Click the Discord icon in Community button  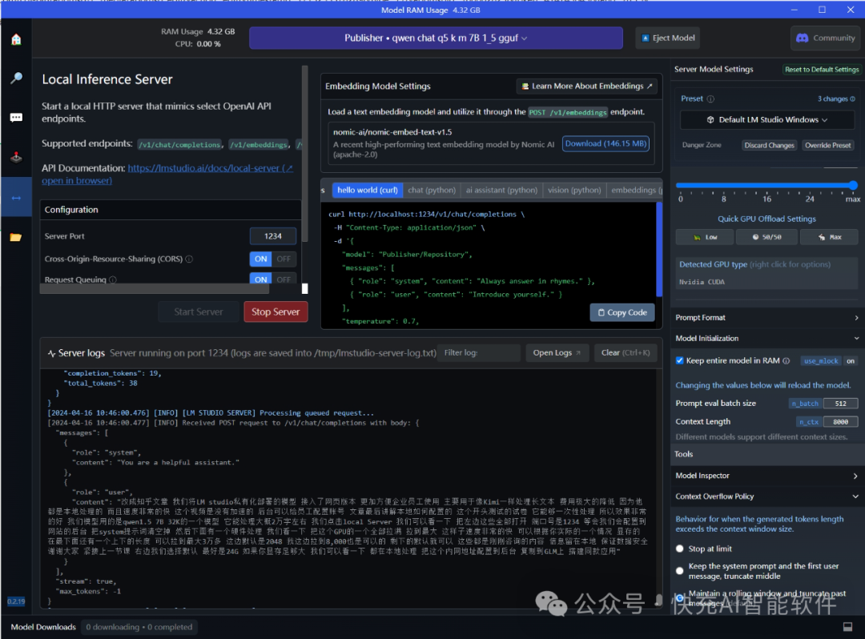(802, 38)
